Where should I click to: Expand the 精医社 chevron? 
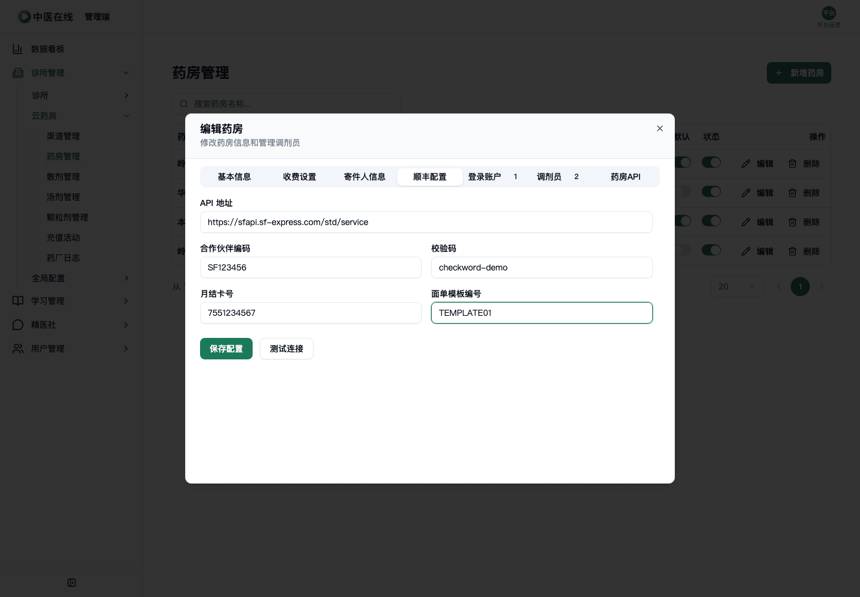126,325
